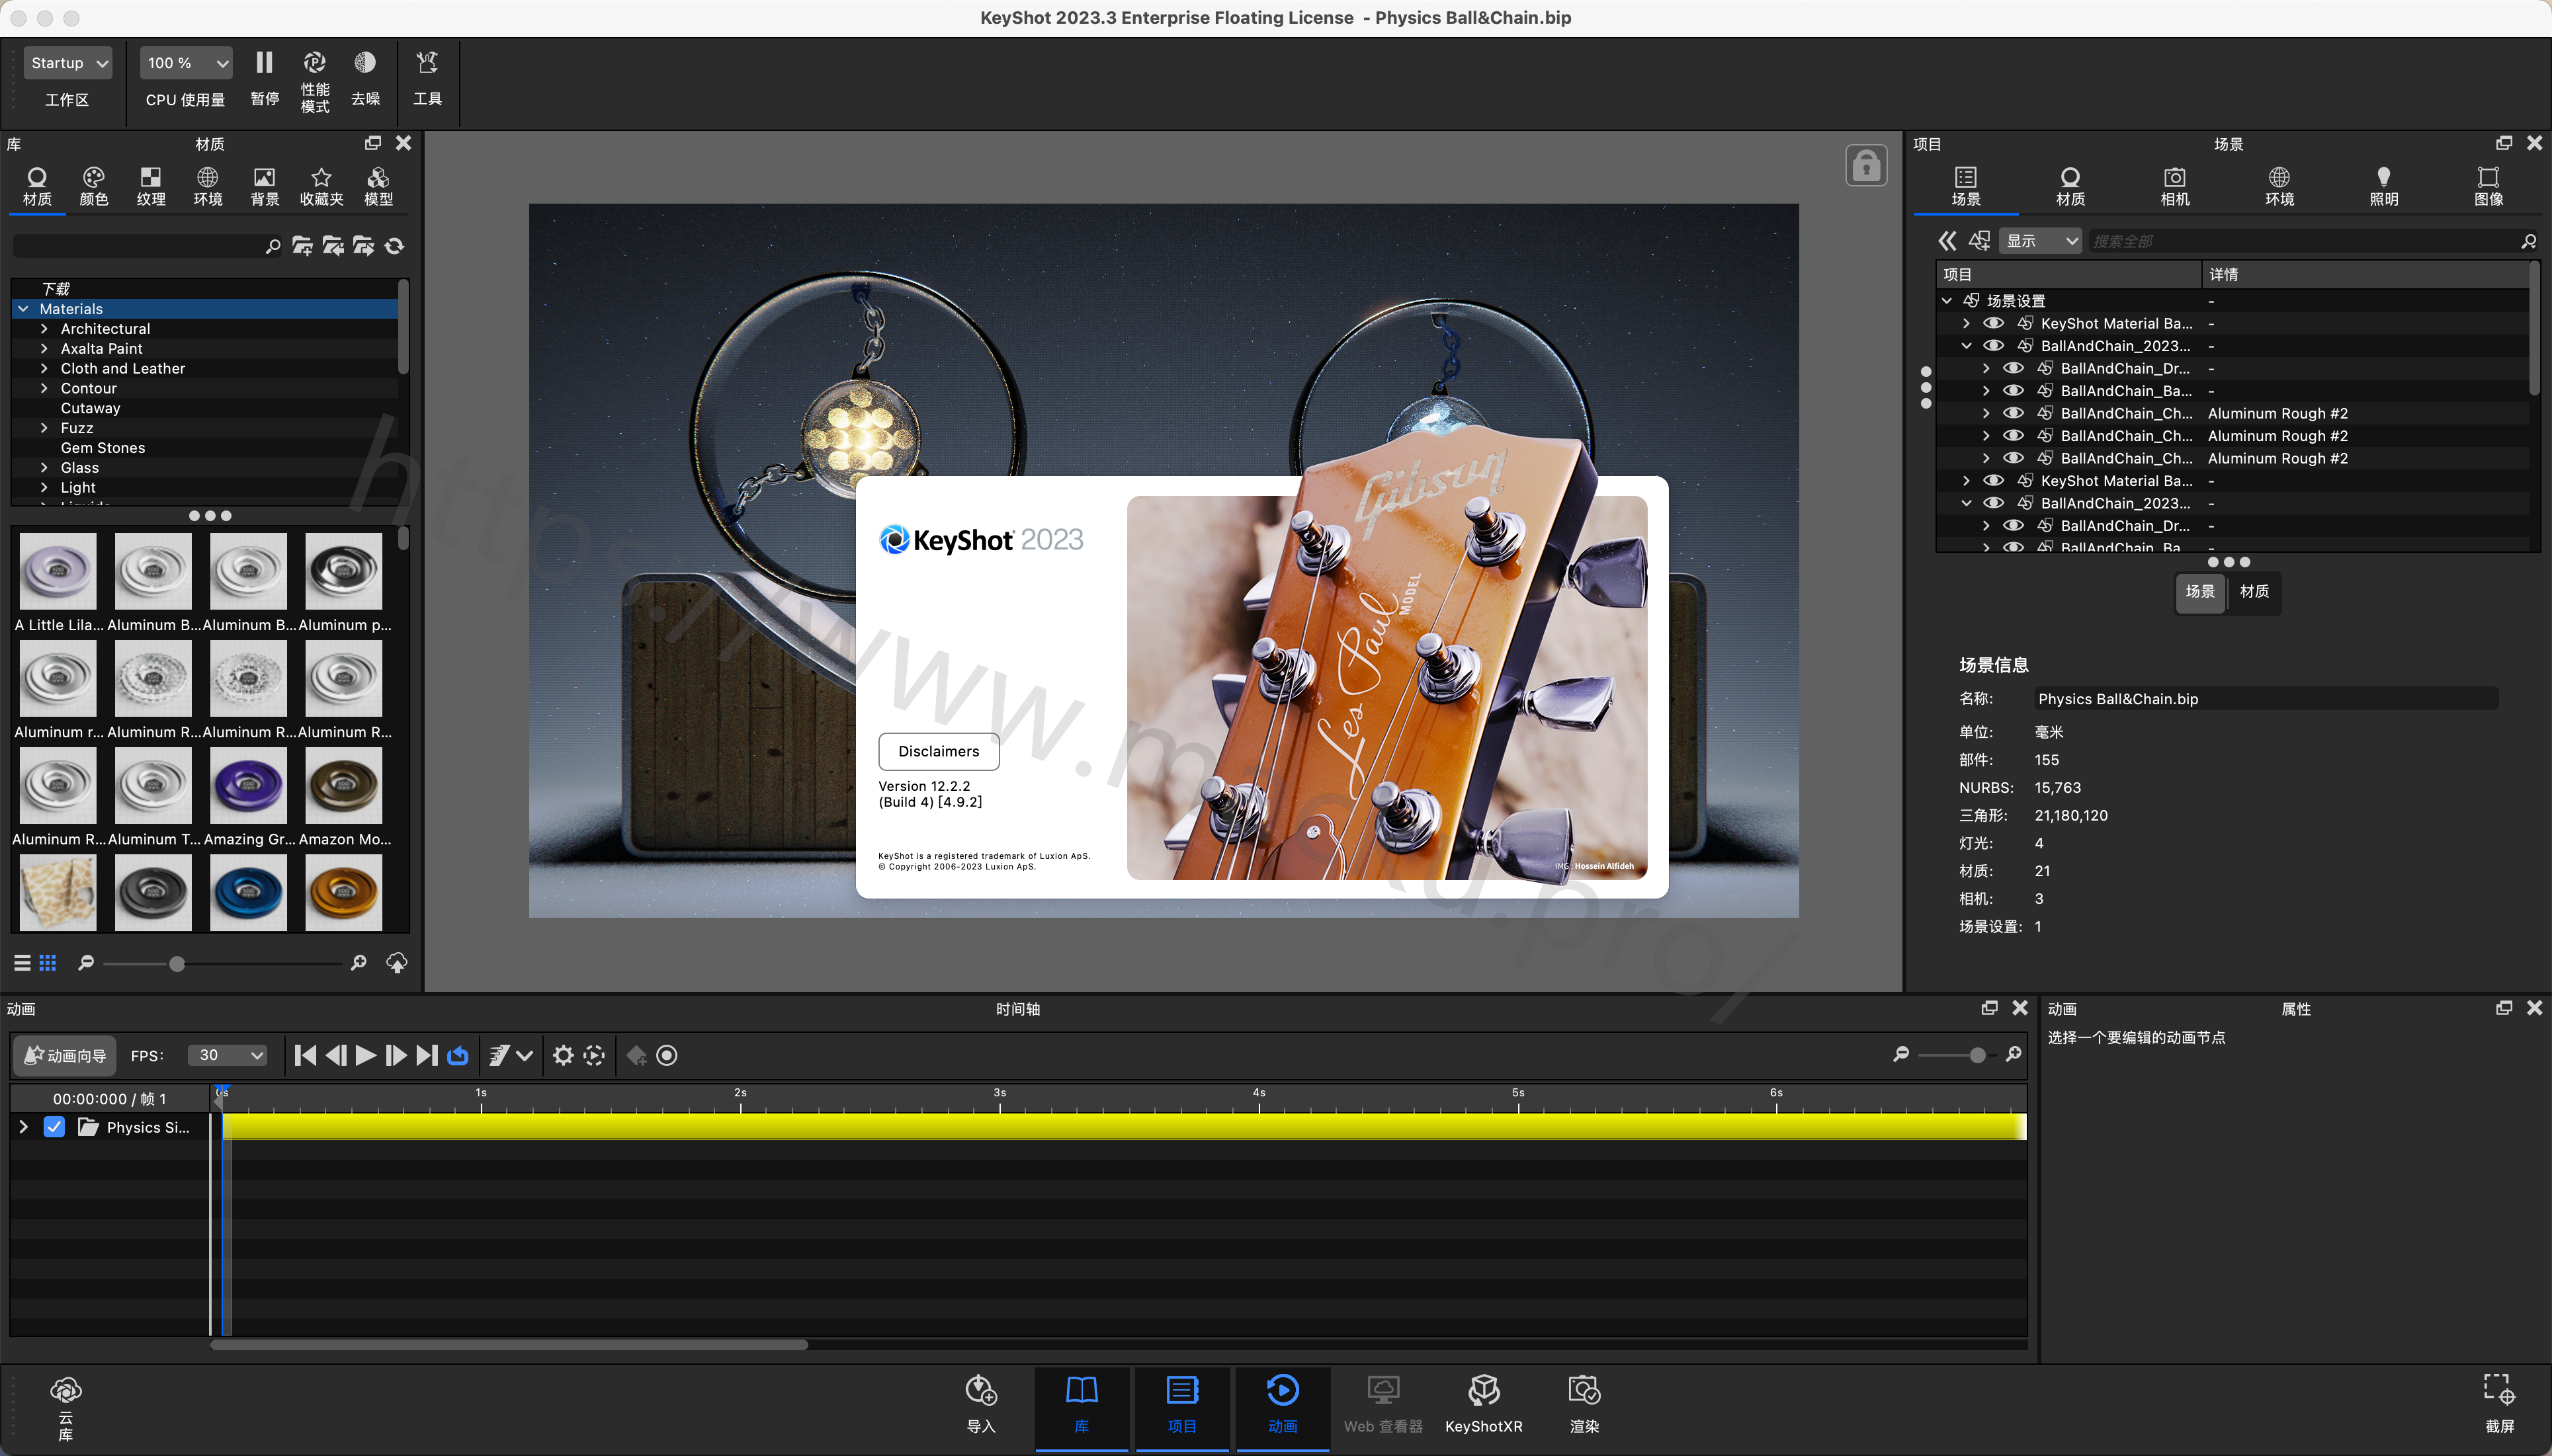
Task: Click the yellow Physics timeline bar
Action: point(1123,1127)
